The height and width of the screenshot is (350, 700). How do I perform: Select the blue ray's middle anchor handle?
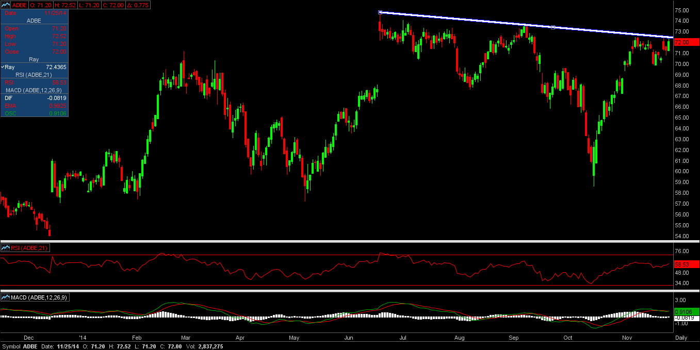[x=553, y=27]
